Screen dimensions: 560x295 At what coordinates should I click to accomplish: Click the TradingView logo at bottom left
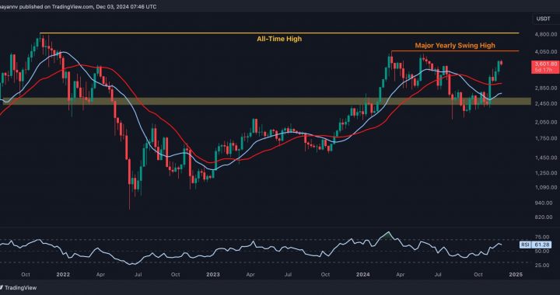(x=19, y=287)
